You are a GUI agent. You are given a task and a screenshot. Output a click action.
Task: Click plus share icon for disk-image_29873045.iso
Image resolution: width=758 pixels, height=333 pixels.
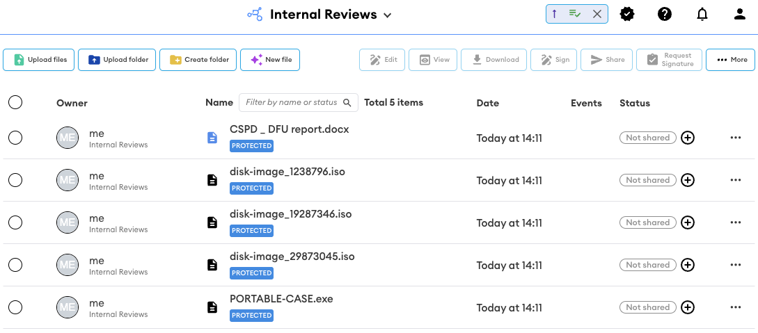click(688, 266)
